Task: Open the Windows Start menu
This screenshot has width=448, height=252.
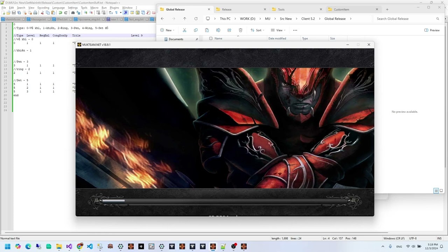Action: [x=7, y=246]
